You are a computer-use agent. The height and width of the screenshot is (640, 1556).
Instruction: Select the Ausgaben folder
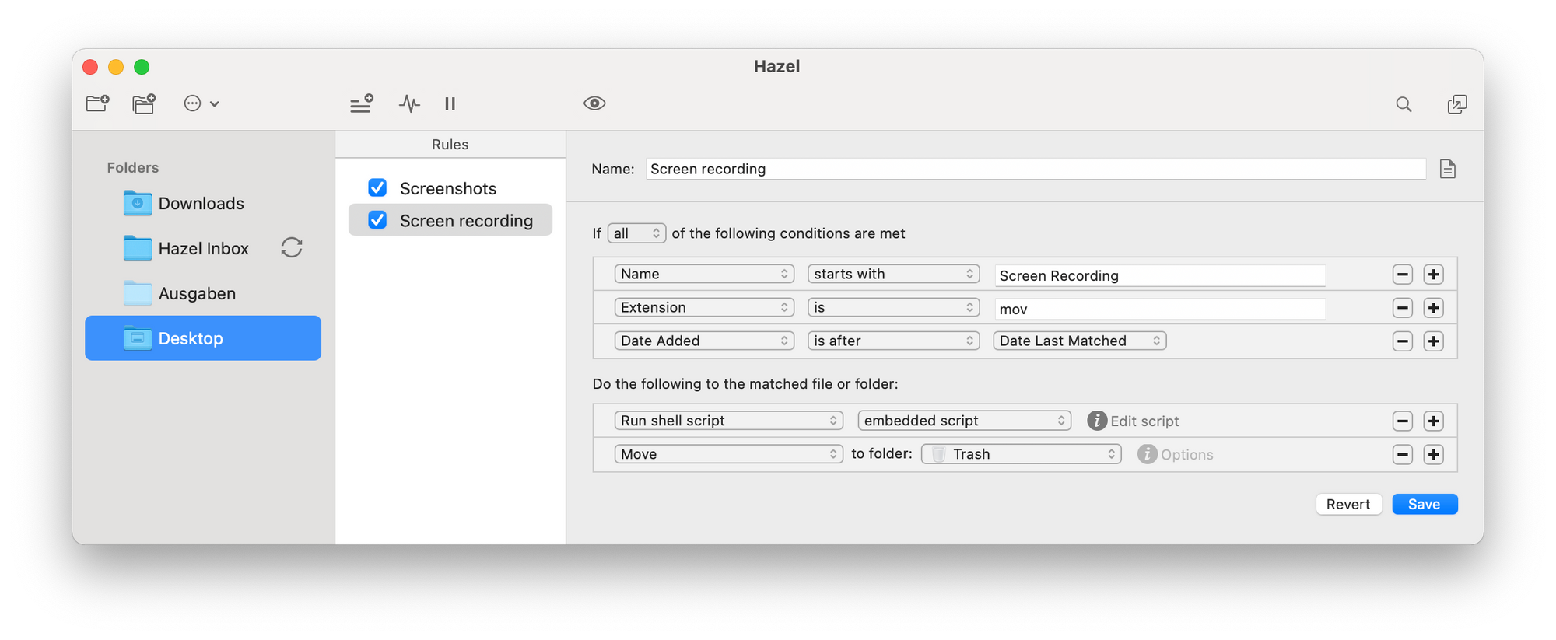(203, 294)
